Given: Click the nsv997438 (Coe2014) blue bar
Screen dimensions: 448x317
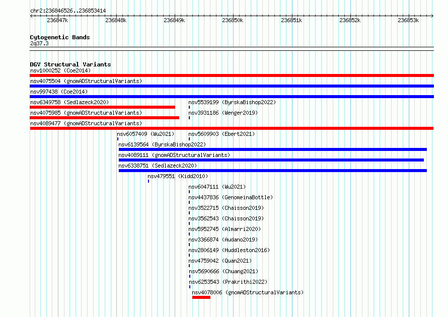Looking at the screenshot, I should 232,97.
